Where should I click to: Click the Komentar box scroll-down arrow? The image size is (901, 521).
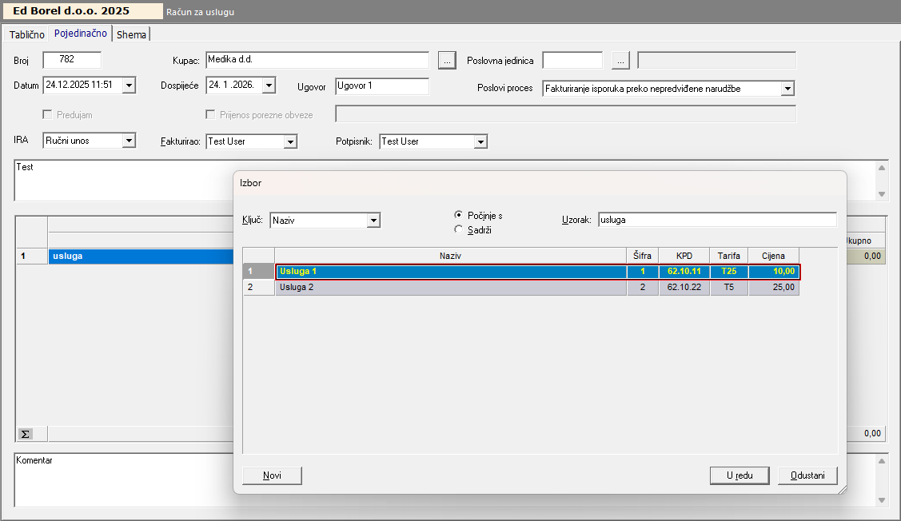(x=882, y=500)
